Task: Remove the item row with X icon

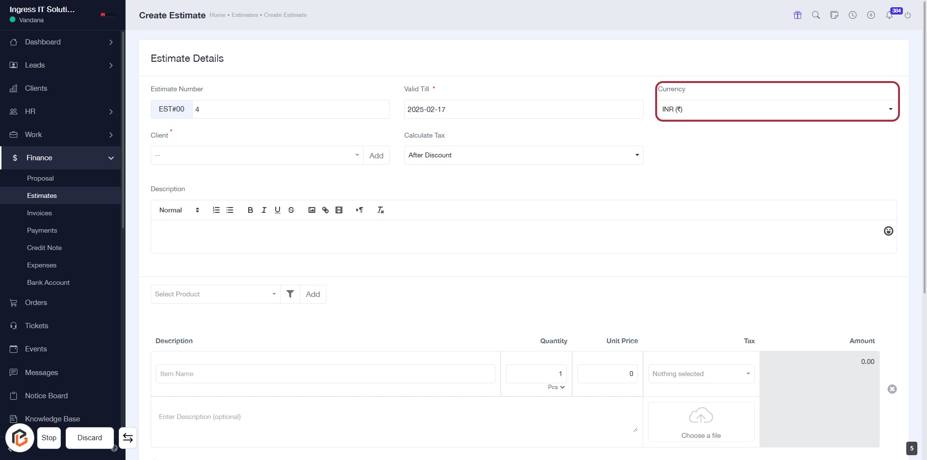Action: 892,389
